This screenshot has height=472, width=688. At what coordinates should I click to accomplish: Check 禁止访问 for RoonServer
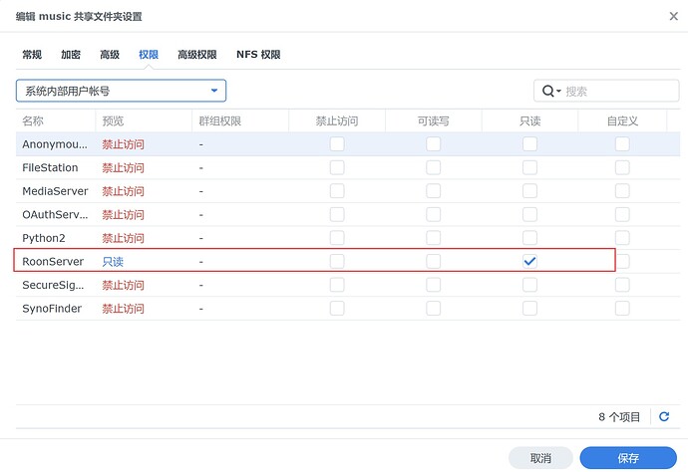337,262
